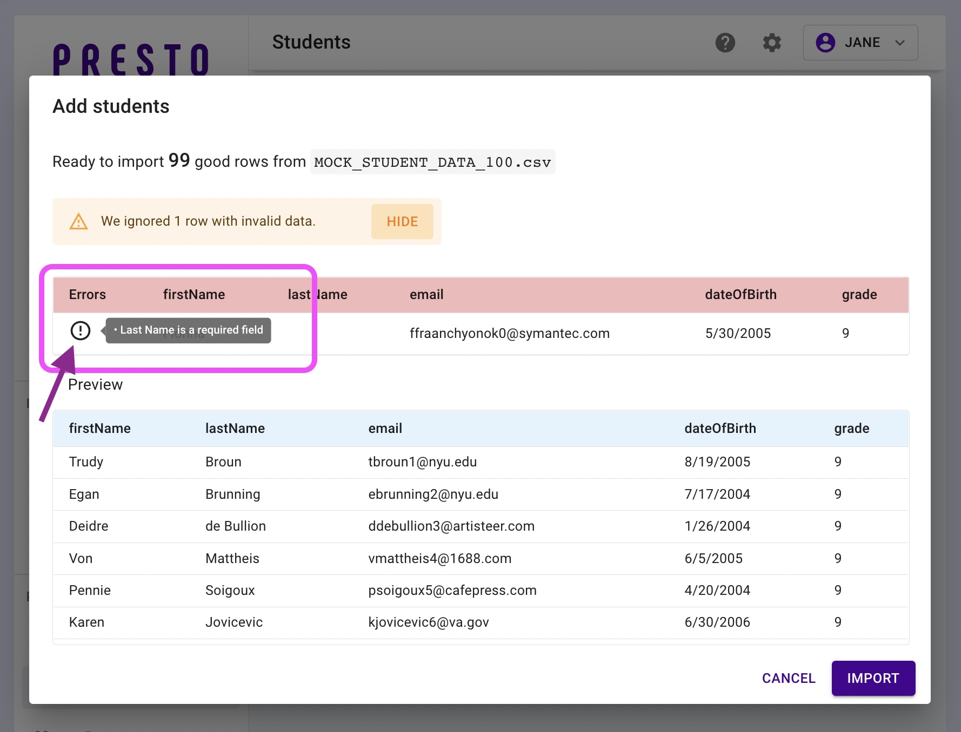Select the email column header in Preview
The width and height of the screenshot is (961, 732).
[x=385, y=428]
